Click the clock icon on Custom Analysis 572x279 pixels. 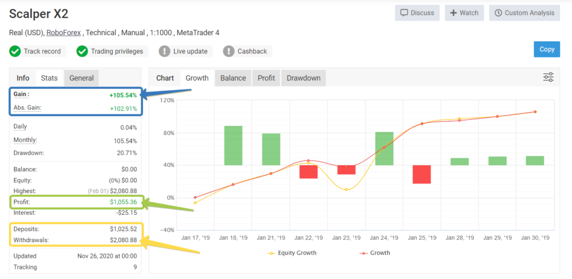tap(498, 13)
